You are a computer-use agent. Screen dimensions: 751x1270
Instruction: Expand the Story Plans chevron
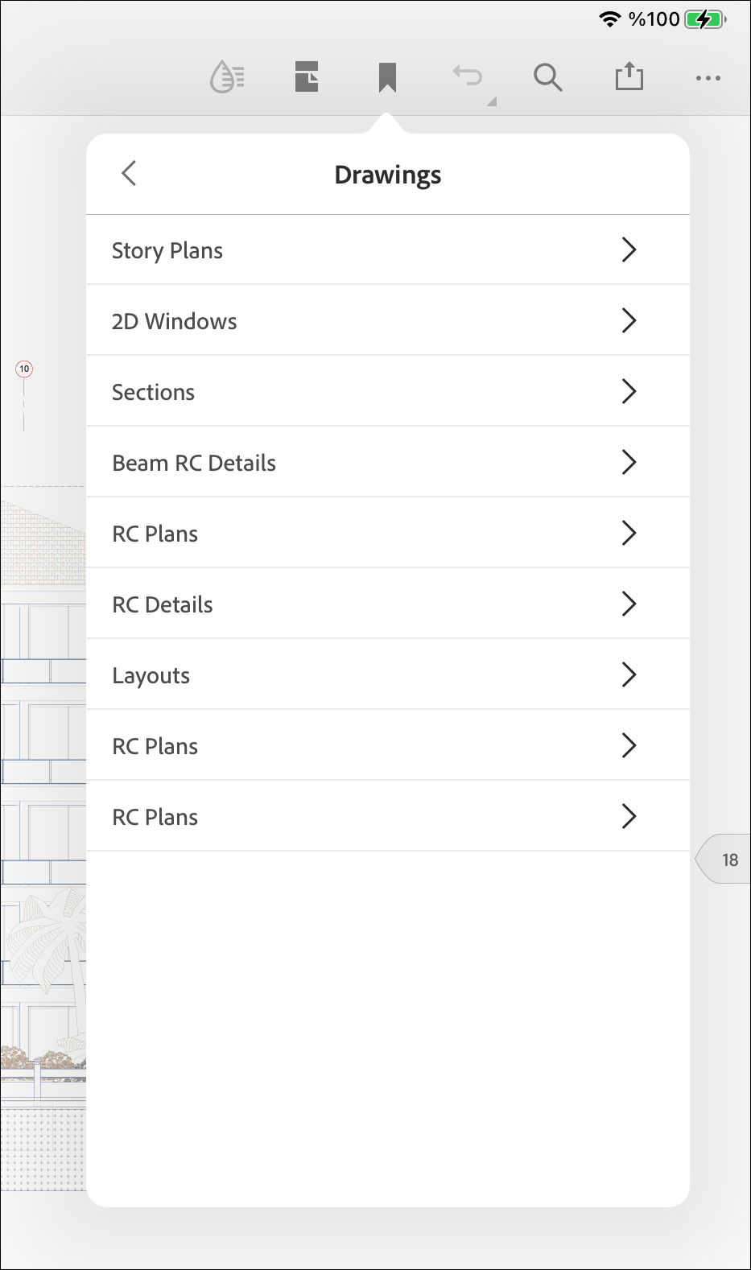coord(629,250)
